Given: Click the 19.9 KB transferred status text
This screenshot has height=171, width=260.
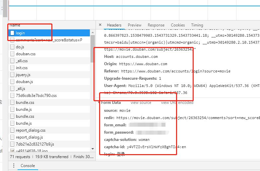Looking at the screenshot, I should (x=52, y=157).
